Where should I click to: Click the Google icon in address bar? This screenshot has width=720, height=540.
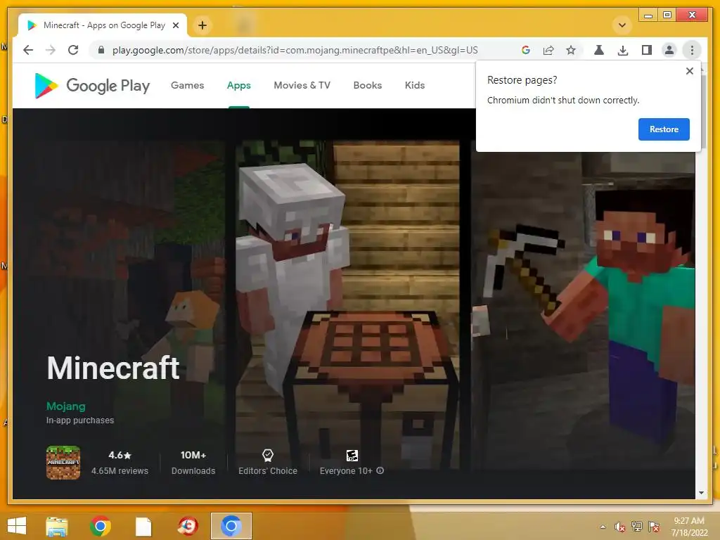point(526,50)
